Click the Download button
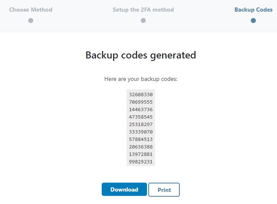The height and width of the screenshot is (204, 277). point(124,189)
